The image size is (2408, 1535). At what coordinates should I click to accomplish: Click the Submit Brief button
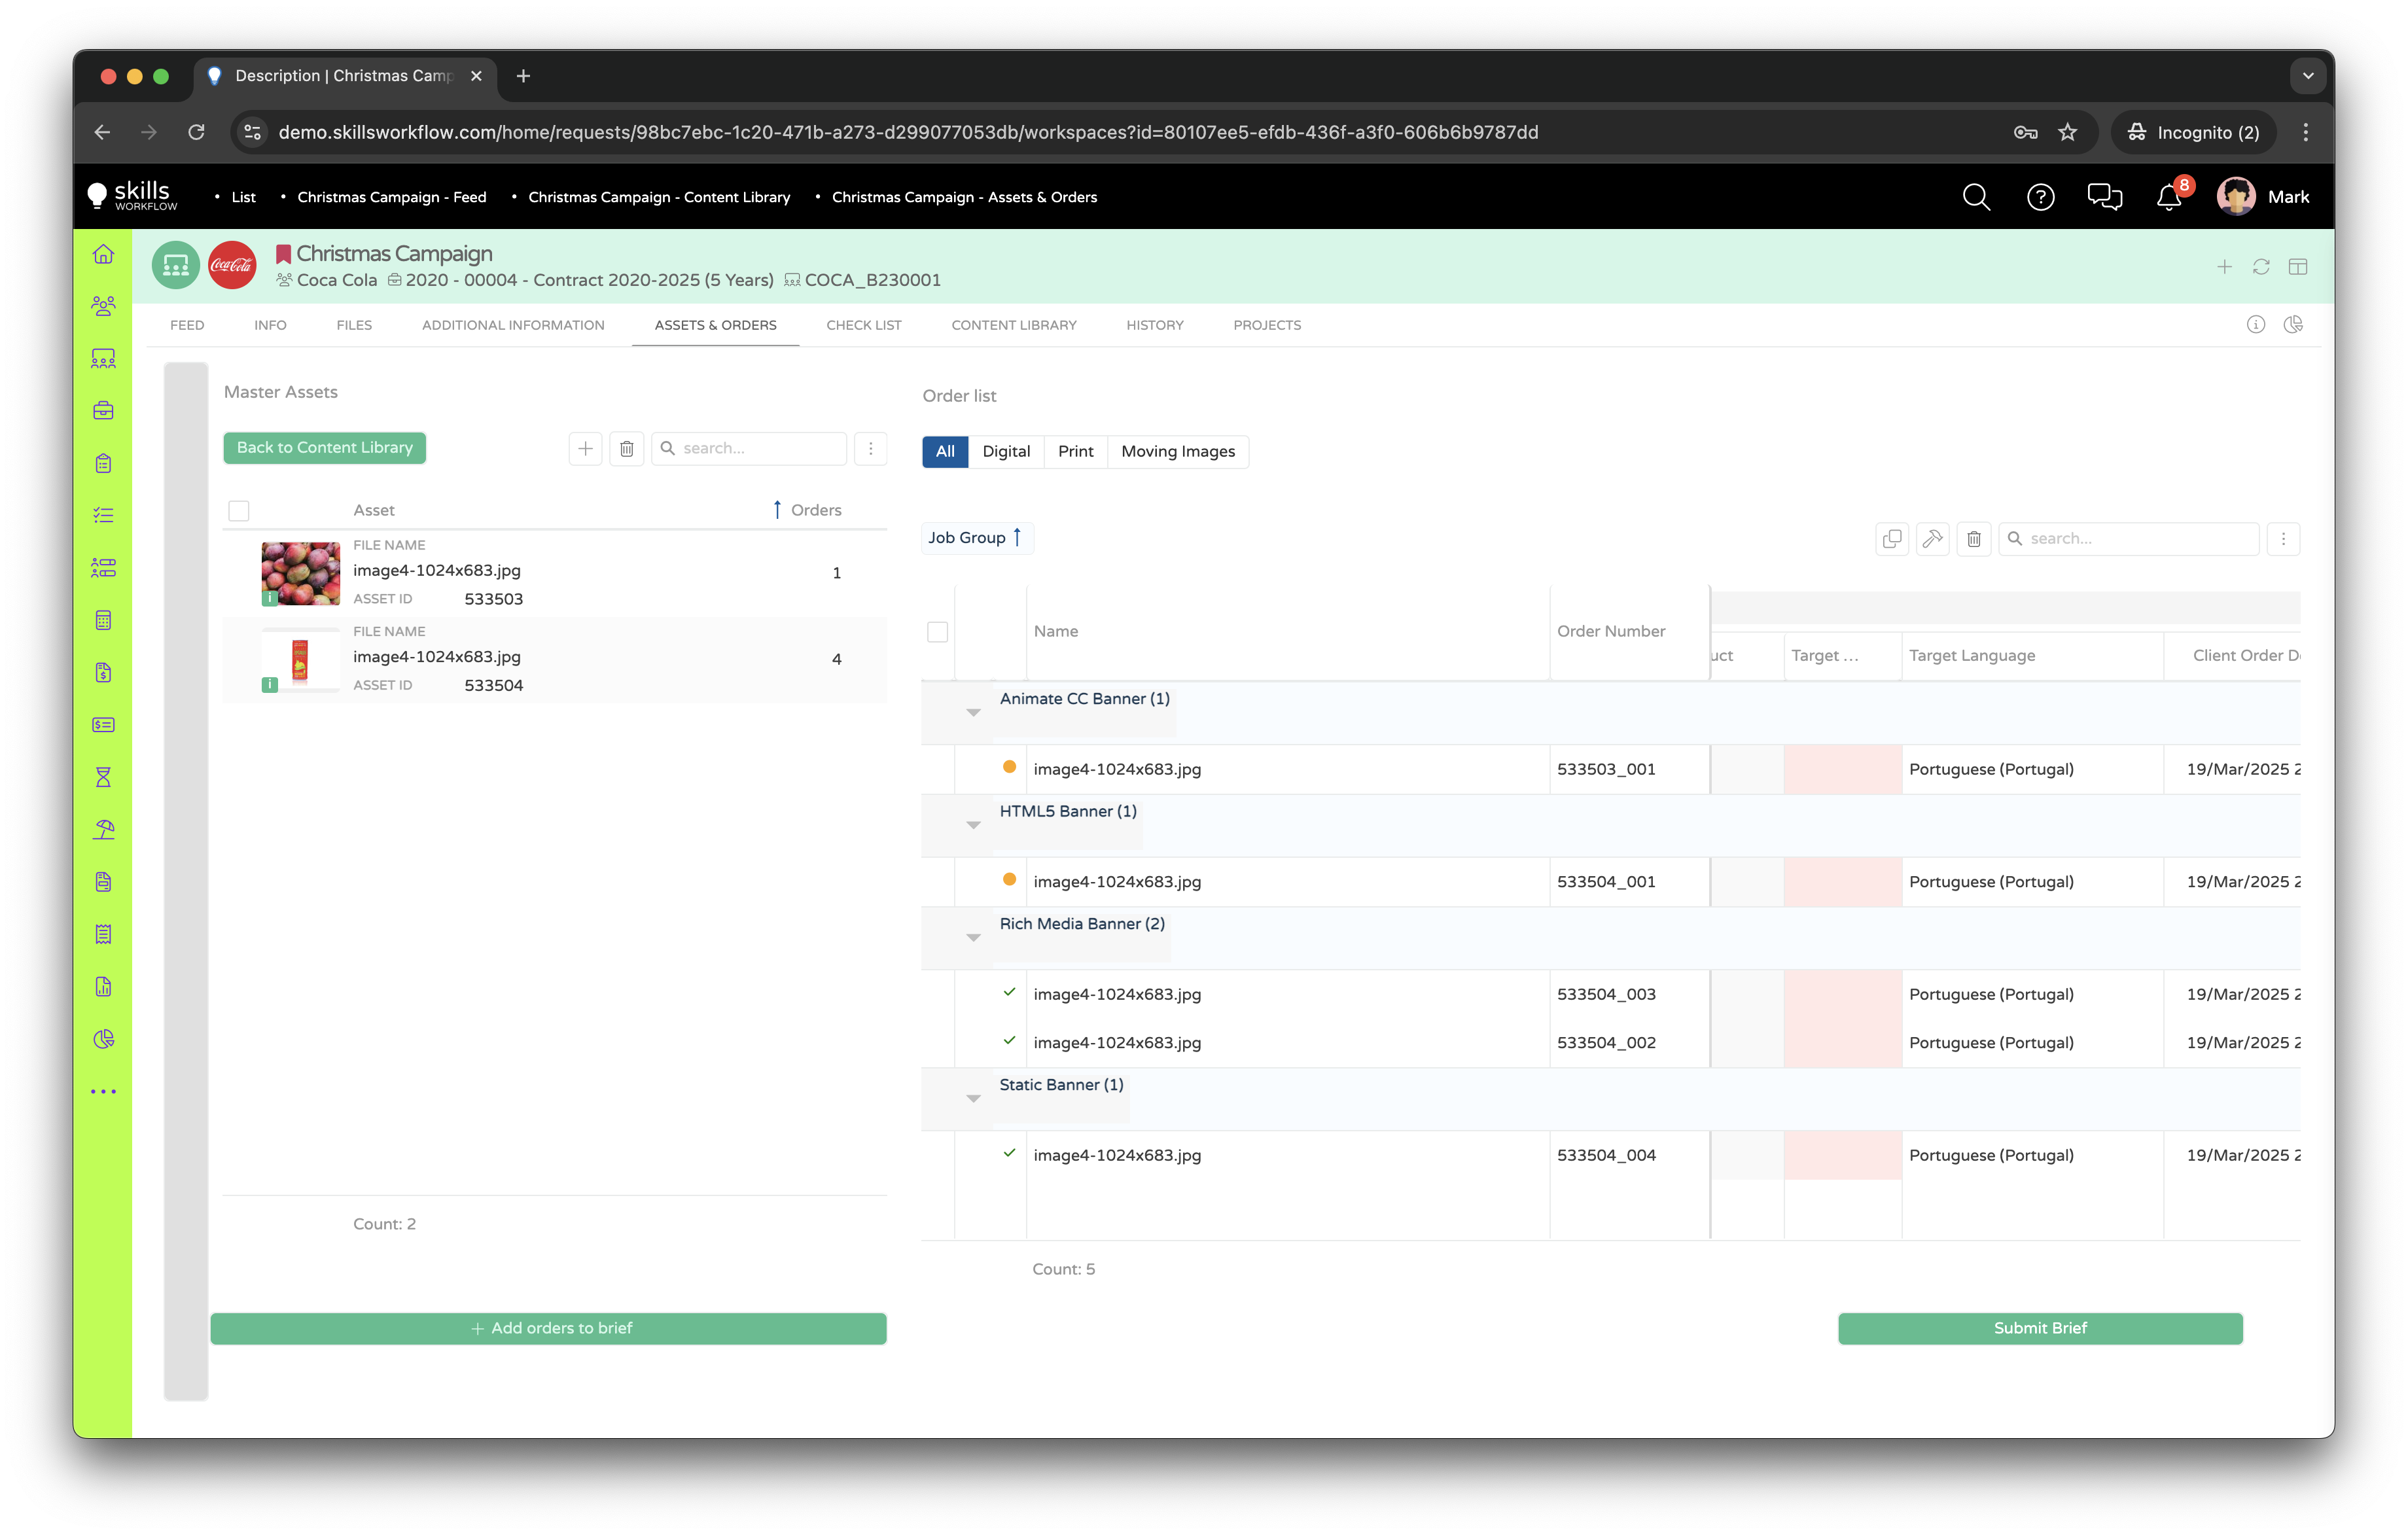[2039, 1328]
